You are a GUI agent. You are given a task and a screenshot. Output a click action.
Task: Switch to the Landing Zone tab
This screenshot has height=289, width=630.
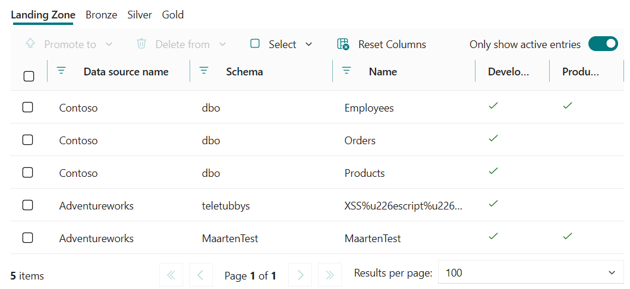click(43, 15)
